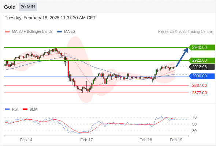Click the Feb 14 date axis label
Screen dimensions: 216x146
click(x=26, y=140)
